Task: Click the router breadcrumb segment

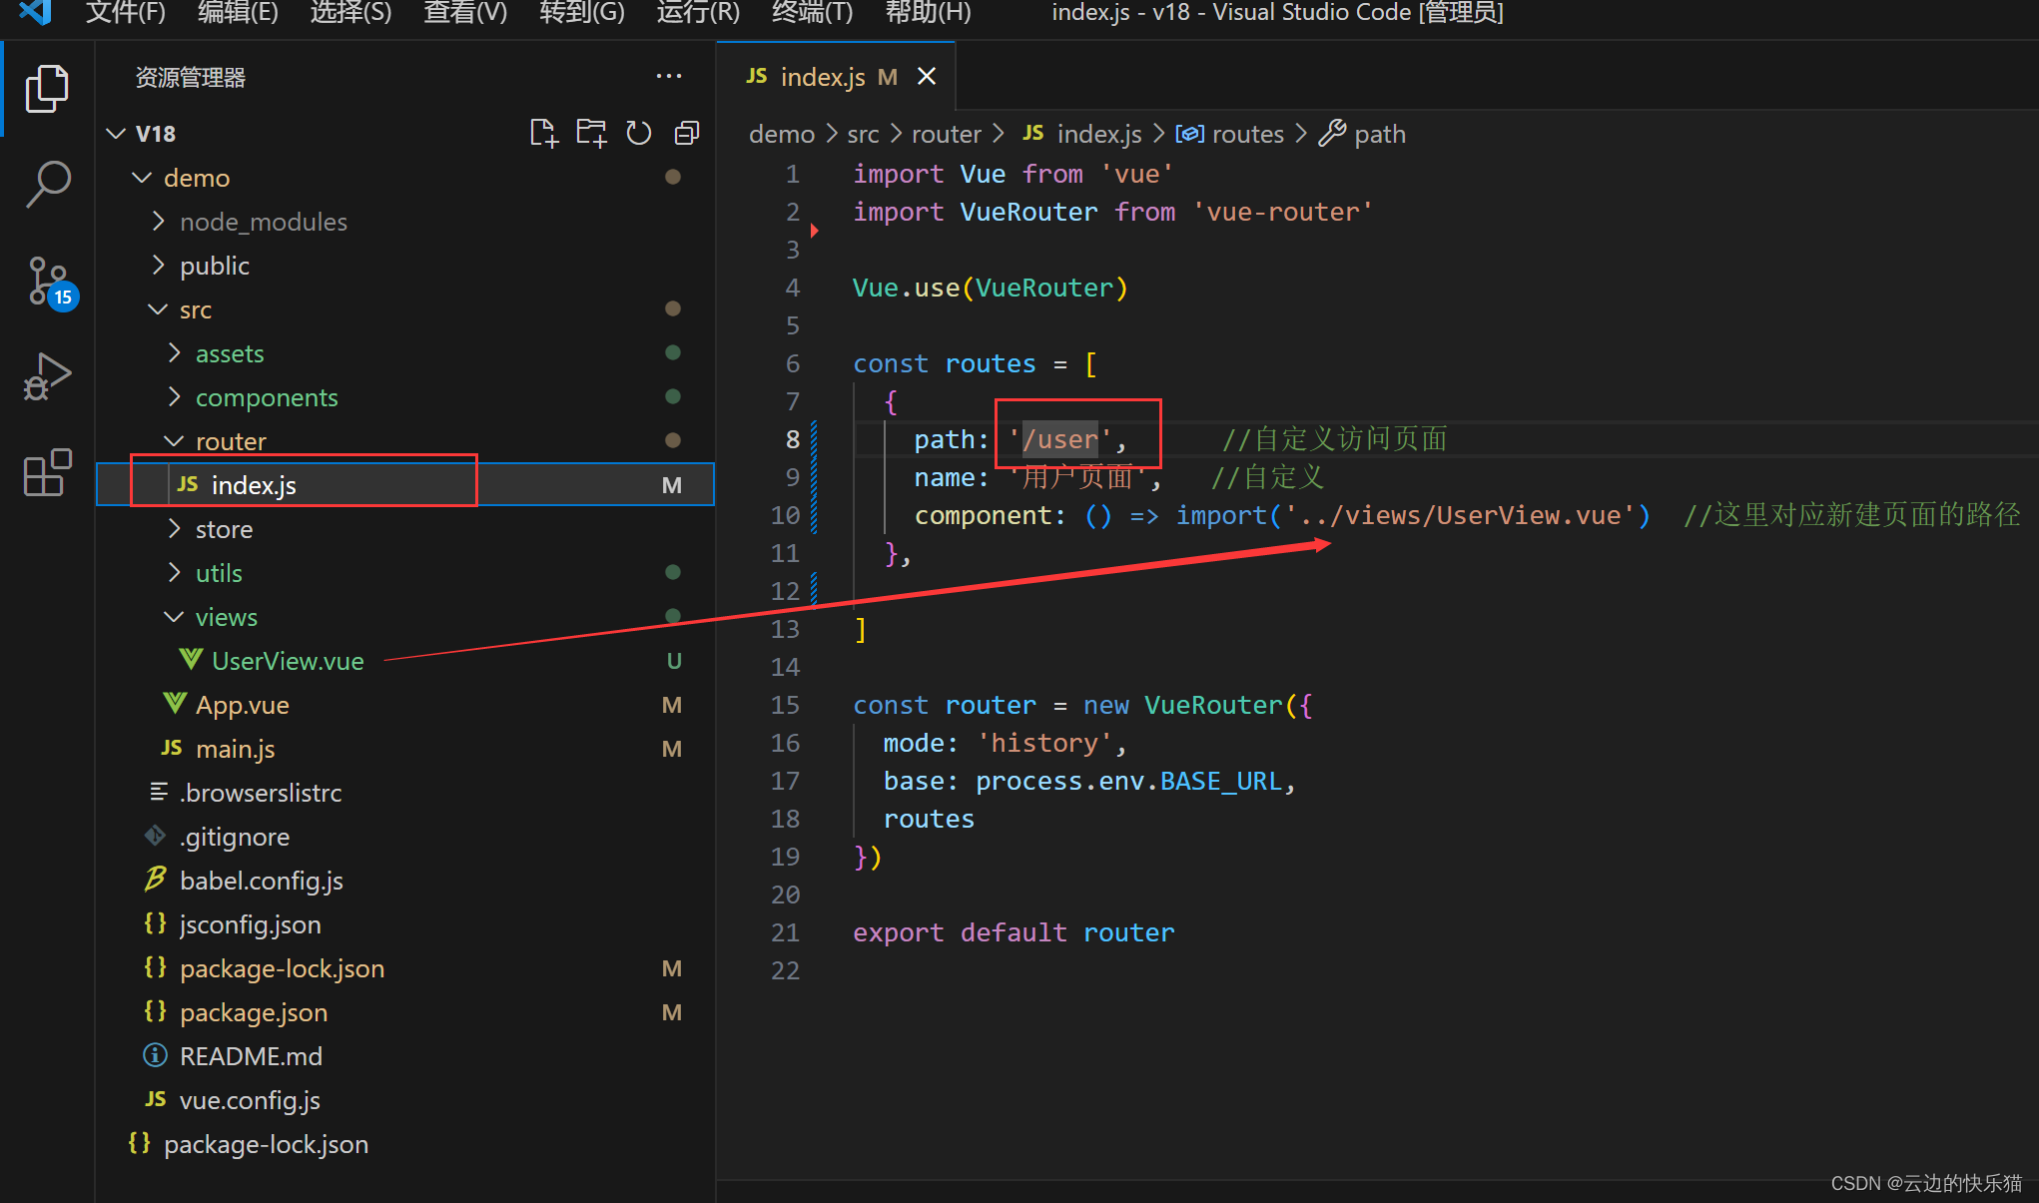Action: point(946,134)
